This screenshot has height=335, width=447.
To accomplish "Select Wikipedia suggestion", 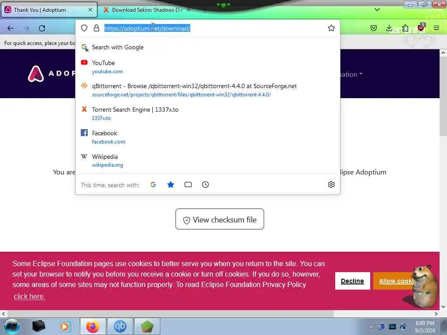I will pos(207,161).
